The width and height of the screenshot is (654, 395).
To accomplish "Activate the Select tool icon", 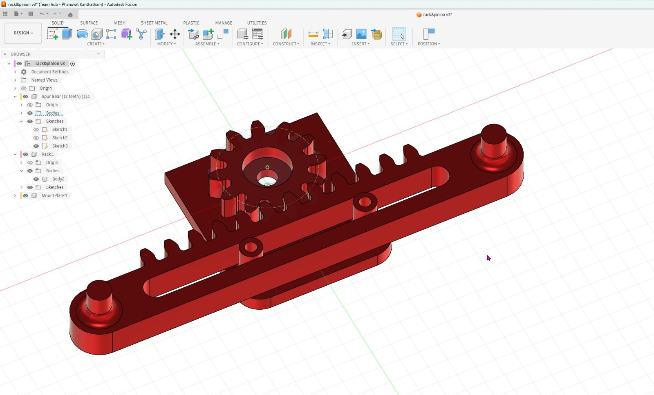I will pyautogui.click(x=399, y=34).
